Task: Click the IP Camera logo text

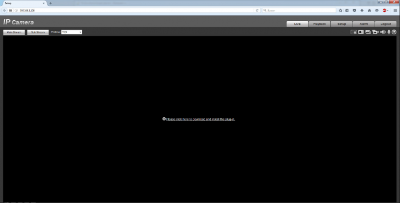Action: pyautogui.click(x=19, y=22)
